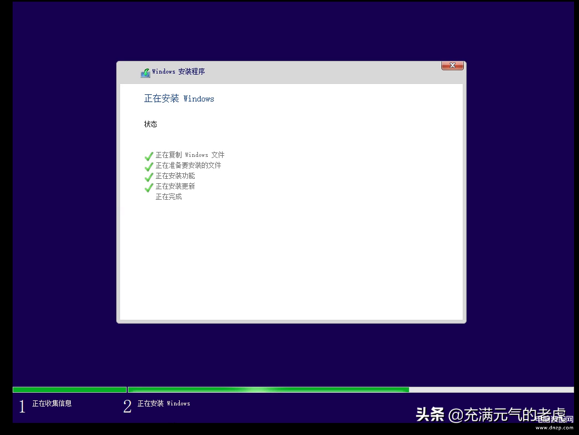Click the checkmark beside 正在复制 Windows 文件
This screenshot has height=435, width=579.
click(x=149, y=156)
